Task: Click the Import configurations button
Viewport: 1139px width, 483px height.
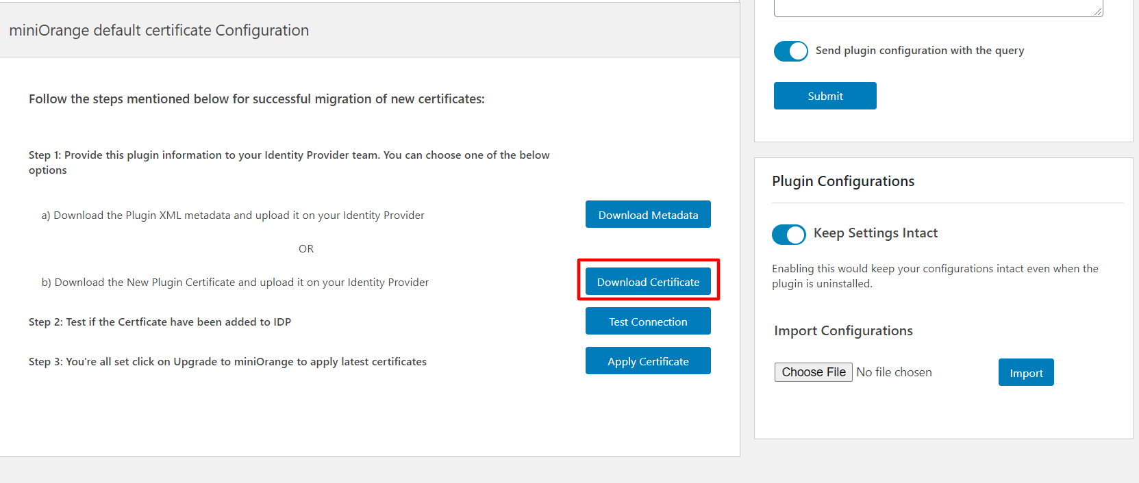Action: click(1025, 373)
